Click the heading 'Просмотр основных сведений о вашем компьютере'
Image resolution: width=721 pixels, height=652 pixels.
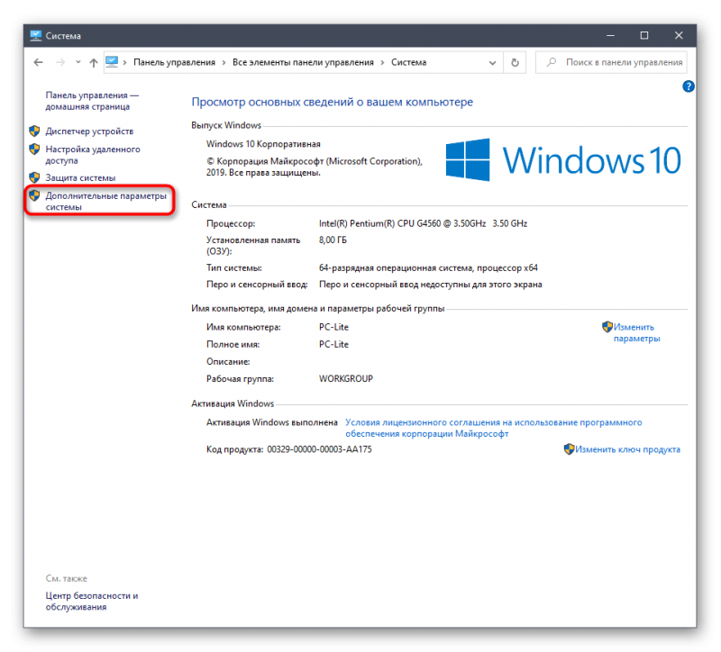point(332,102)
